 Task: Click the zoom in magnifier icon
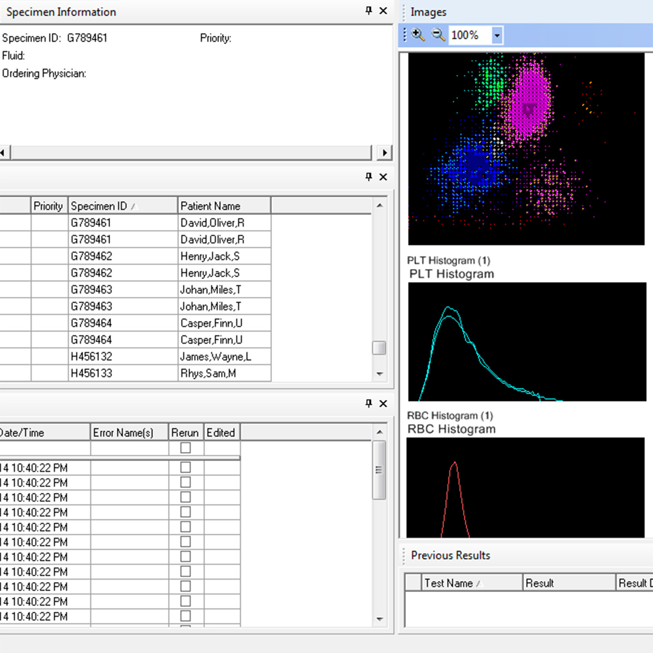[418, 35]
